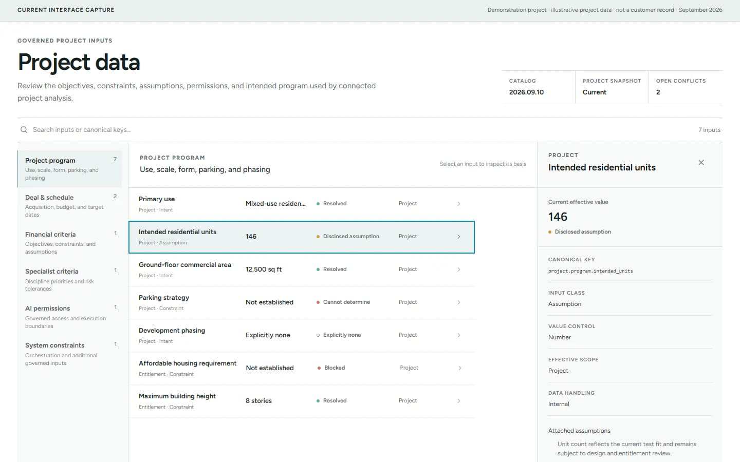Open the Financial criteria category
The image size is (740, 462).
pyautogui.click(x=70, y=243)
